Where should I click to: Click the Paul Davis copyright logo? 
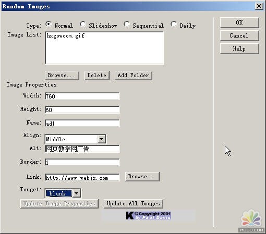148,215
